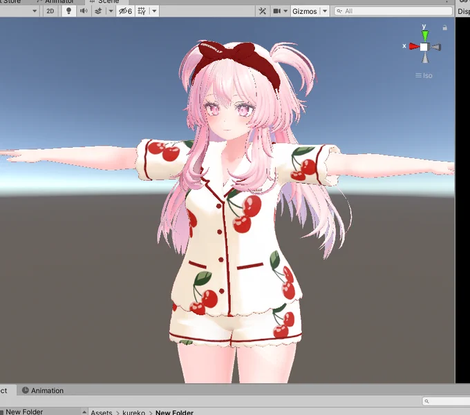Toggle scene lighting with the lightbulb icon

click(68, 11)
